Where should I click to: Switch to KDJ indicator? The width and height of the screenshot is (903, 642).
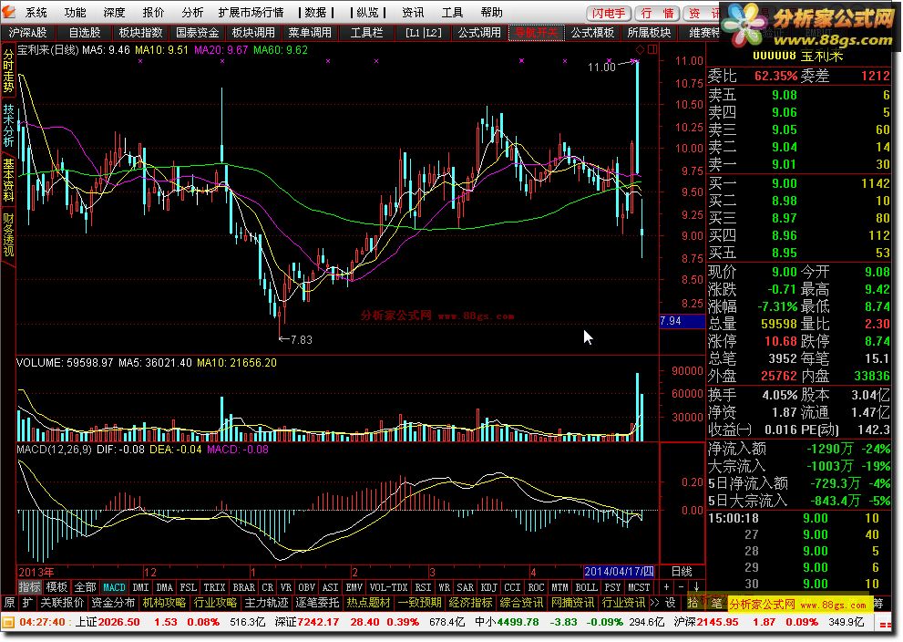(x=488, y=587)
